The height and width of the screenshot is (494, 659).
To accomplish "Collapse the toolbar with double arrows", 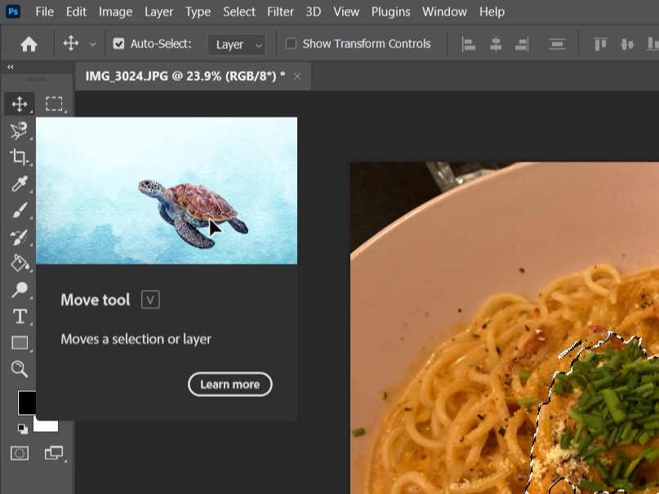I will pos(10,67).
